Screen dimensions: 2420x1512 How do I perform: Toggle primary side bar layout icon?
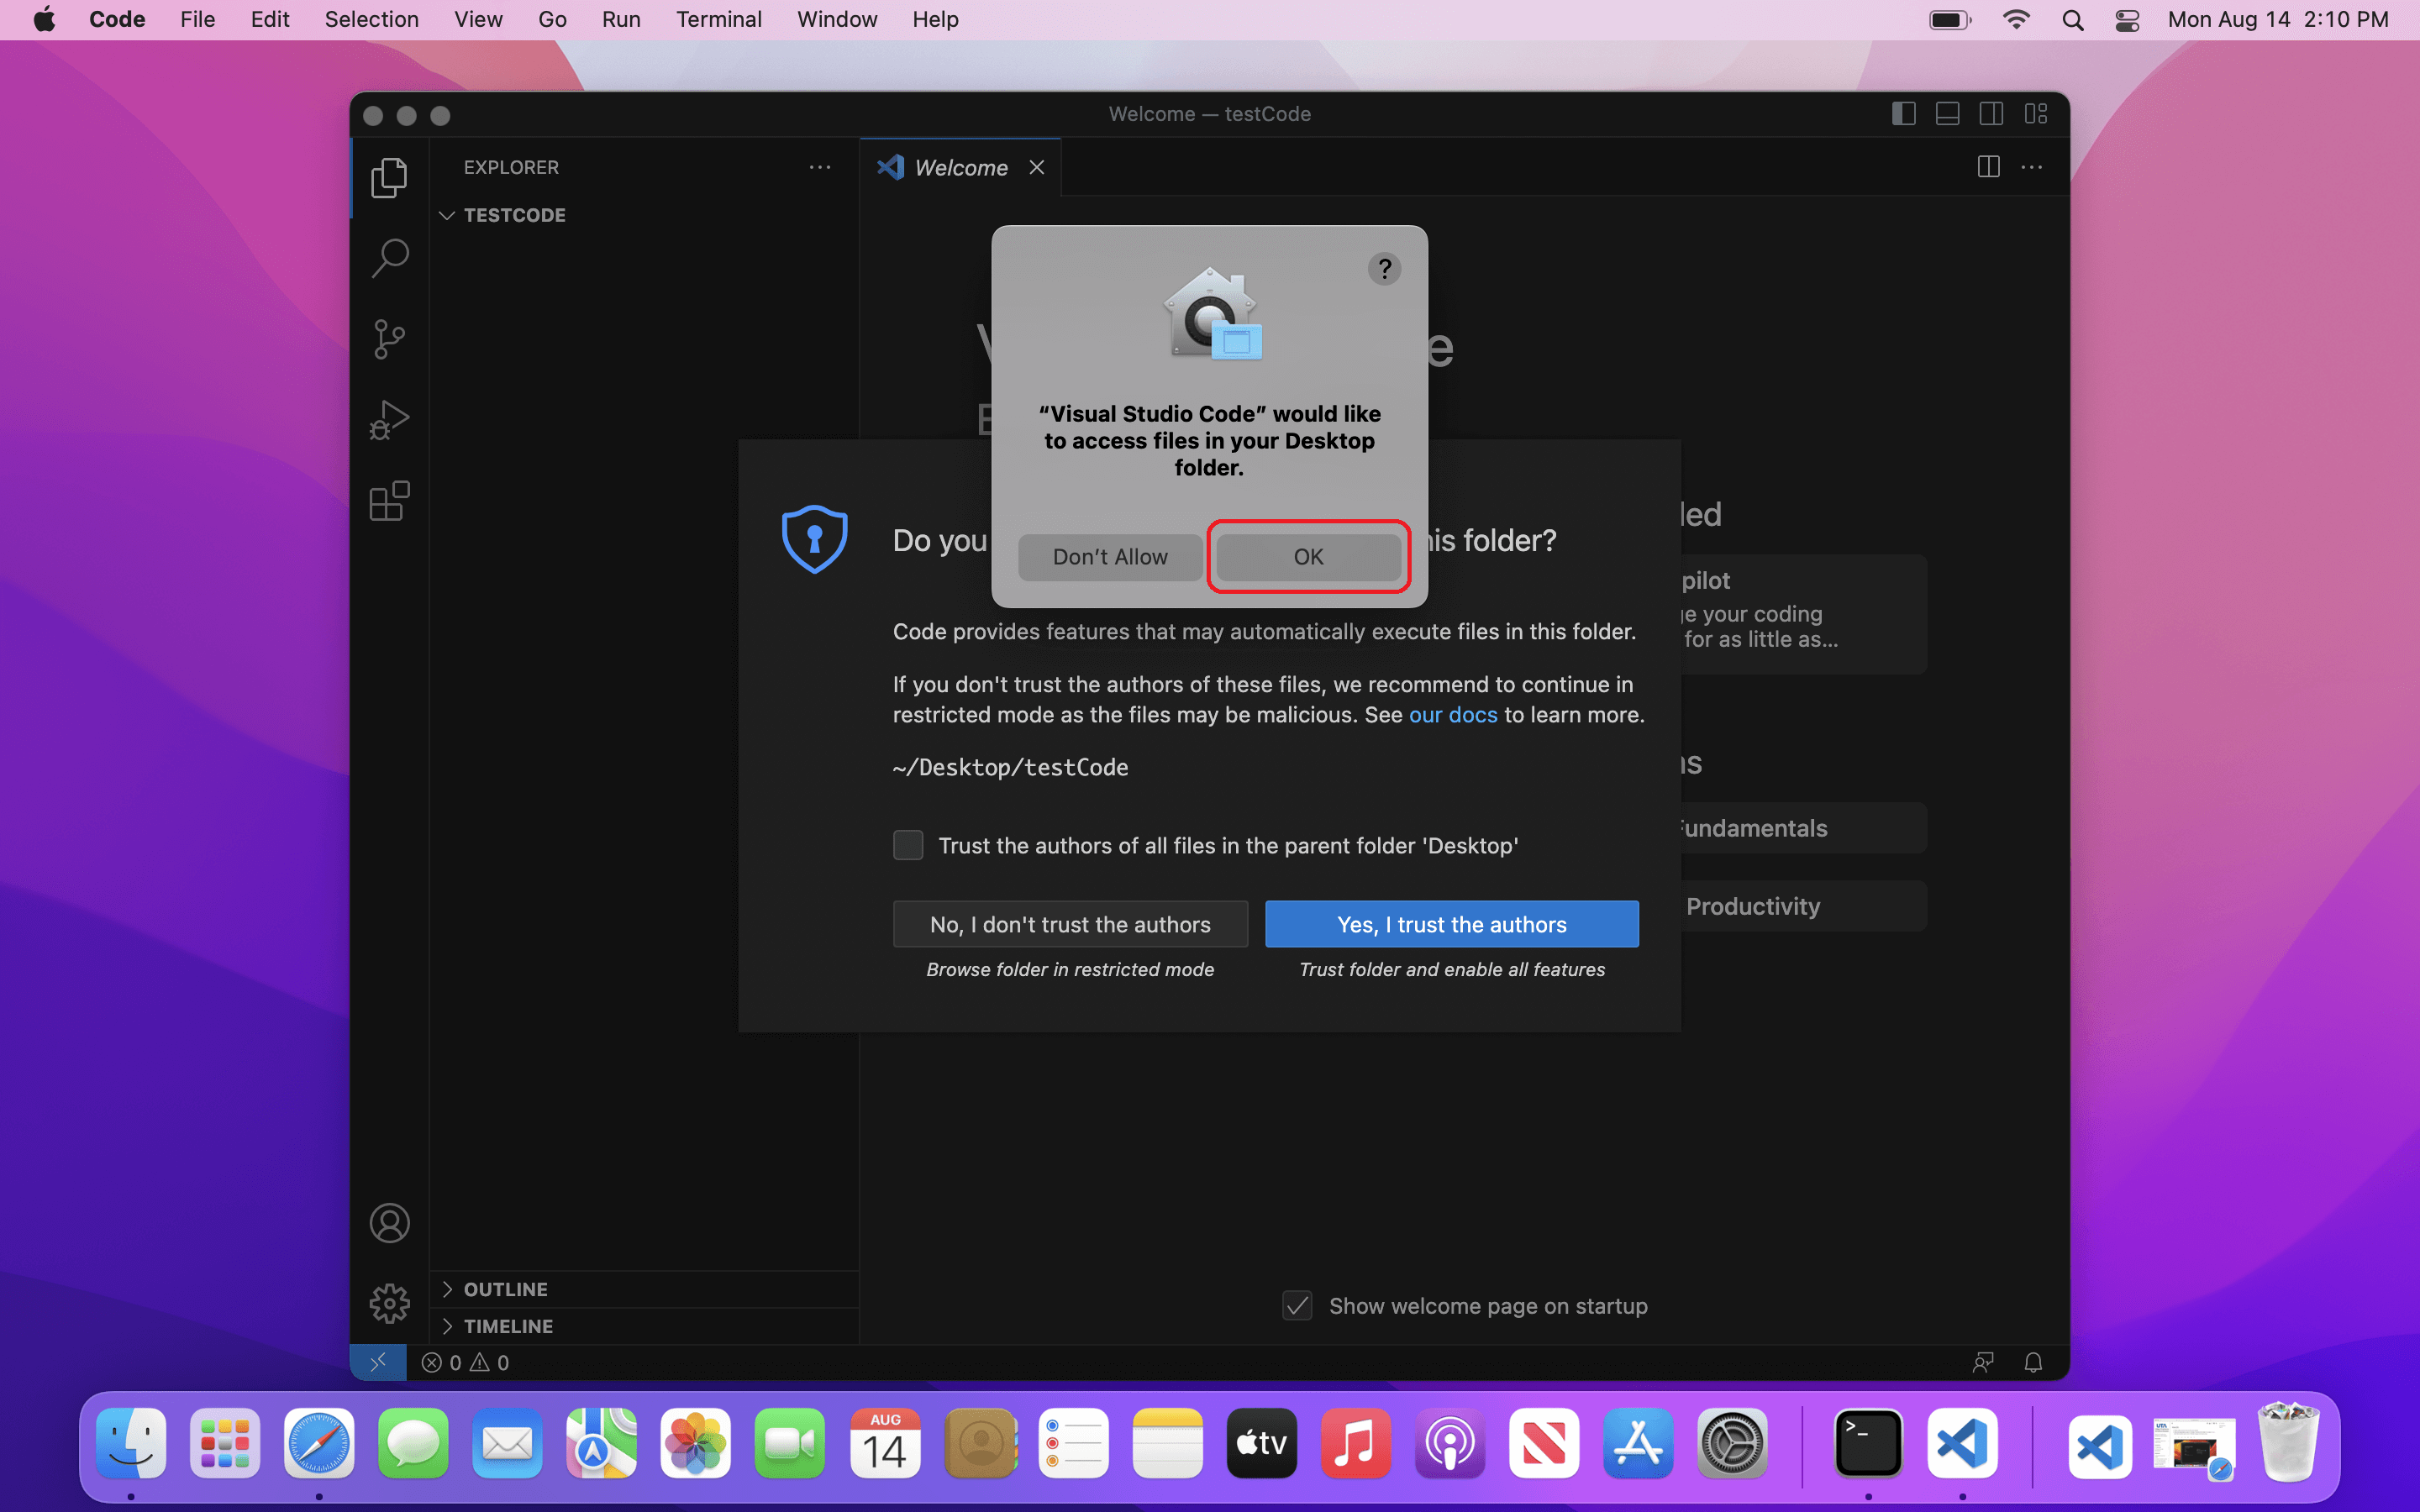(x=1903, y=114)
